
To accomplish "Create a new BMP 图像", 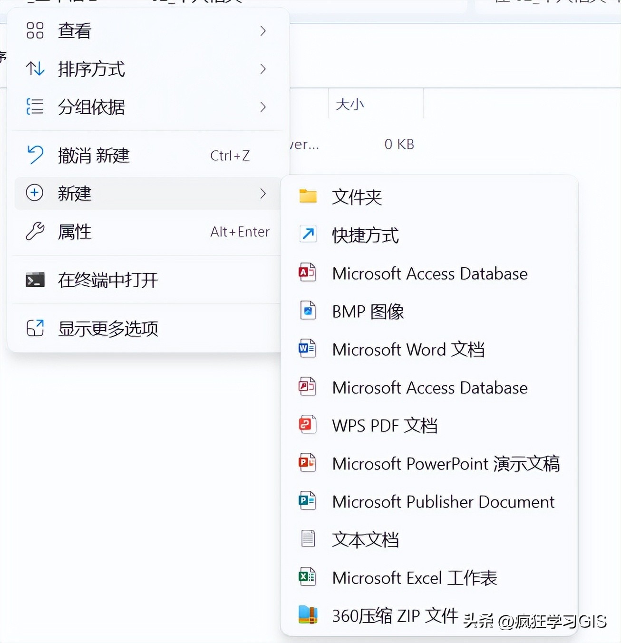I will [429, 311].
